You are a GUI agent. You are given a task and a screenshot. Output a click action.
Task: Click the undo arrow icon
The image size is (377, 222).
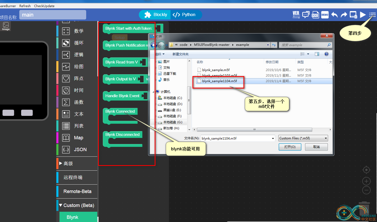[x=334, y=15]
